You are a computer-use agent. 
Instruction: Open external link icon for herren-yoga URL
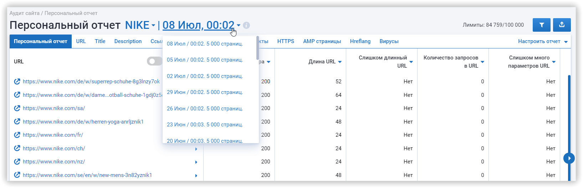[17, 121]
